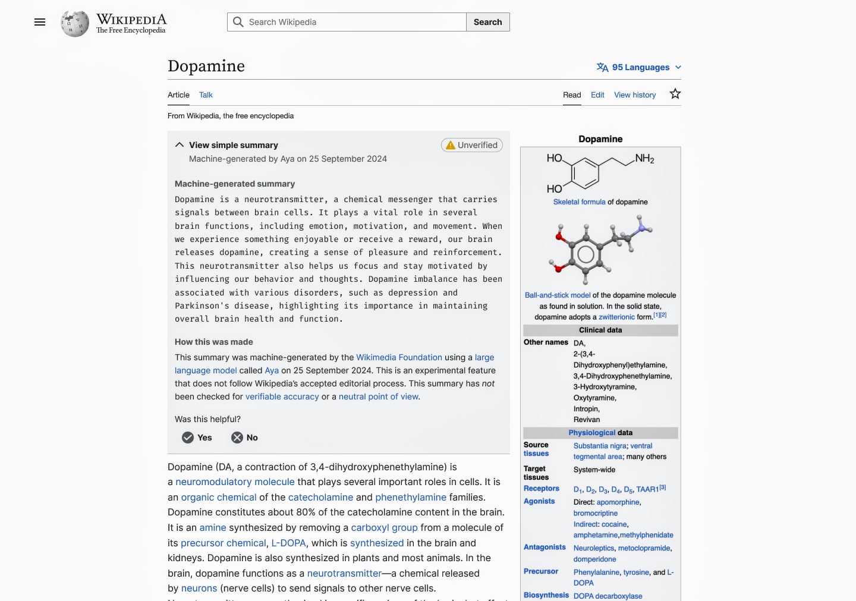Open the catecholamine link
The height and width of the screenshot is (601, 856).
click(320, 497)
